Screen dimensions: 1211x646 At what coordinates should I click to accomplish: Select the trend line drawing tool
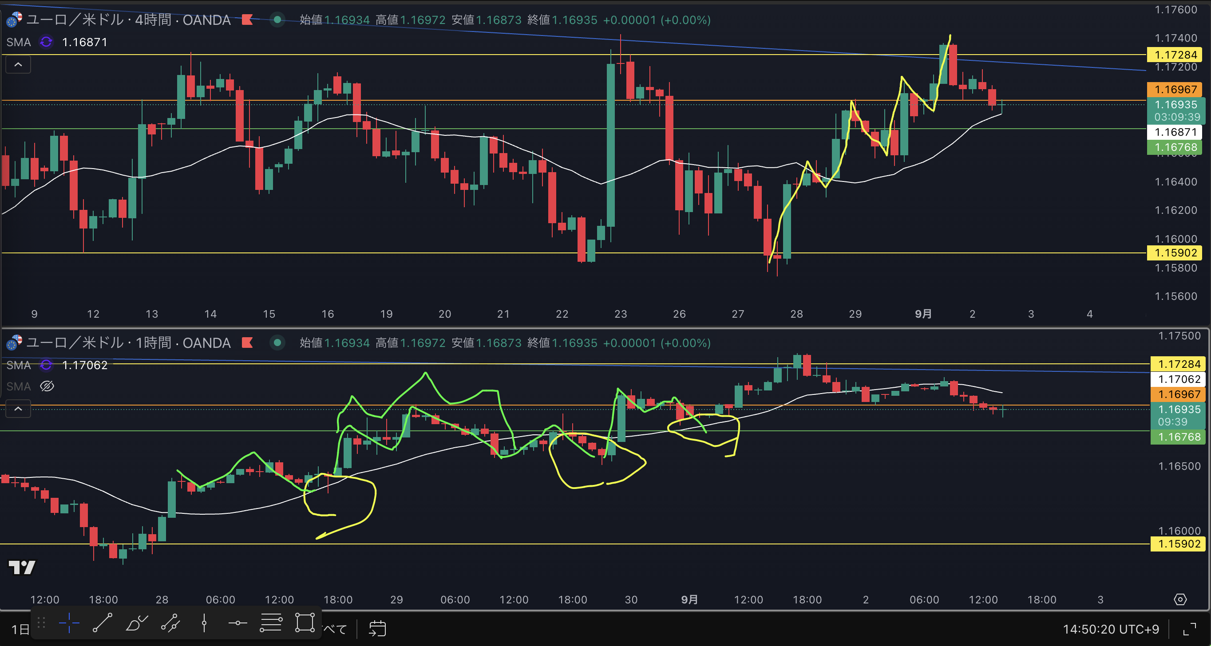point(103,623)
